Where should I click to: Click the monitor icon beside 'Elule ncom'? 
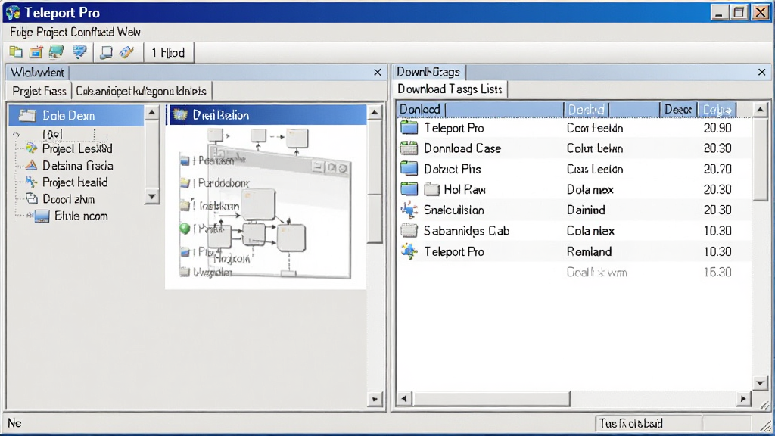42,216
